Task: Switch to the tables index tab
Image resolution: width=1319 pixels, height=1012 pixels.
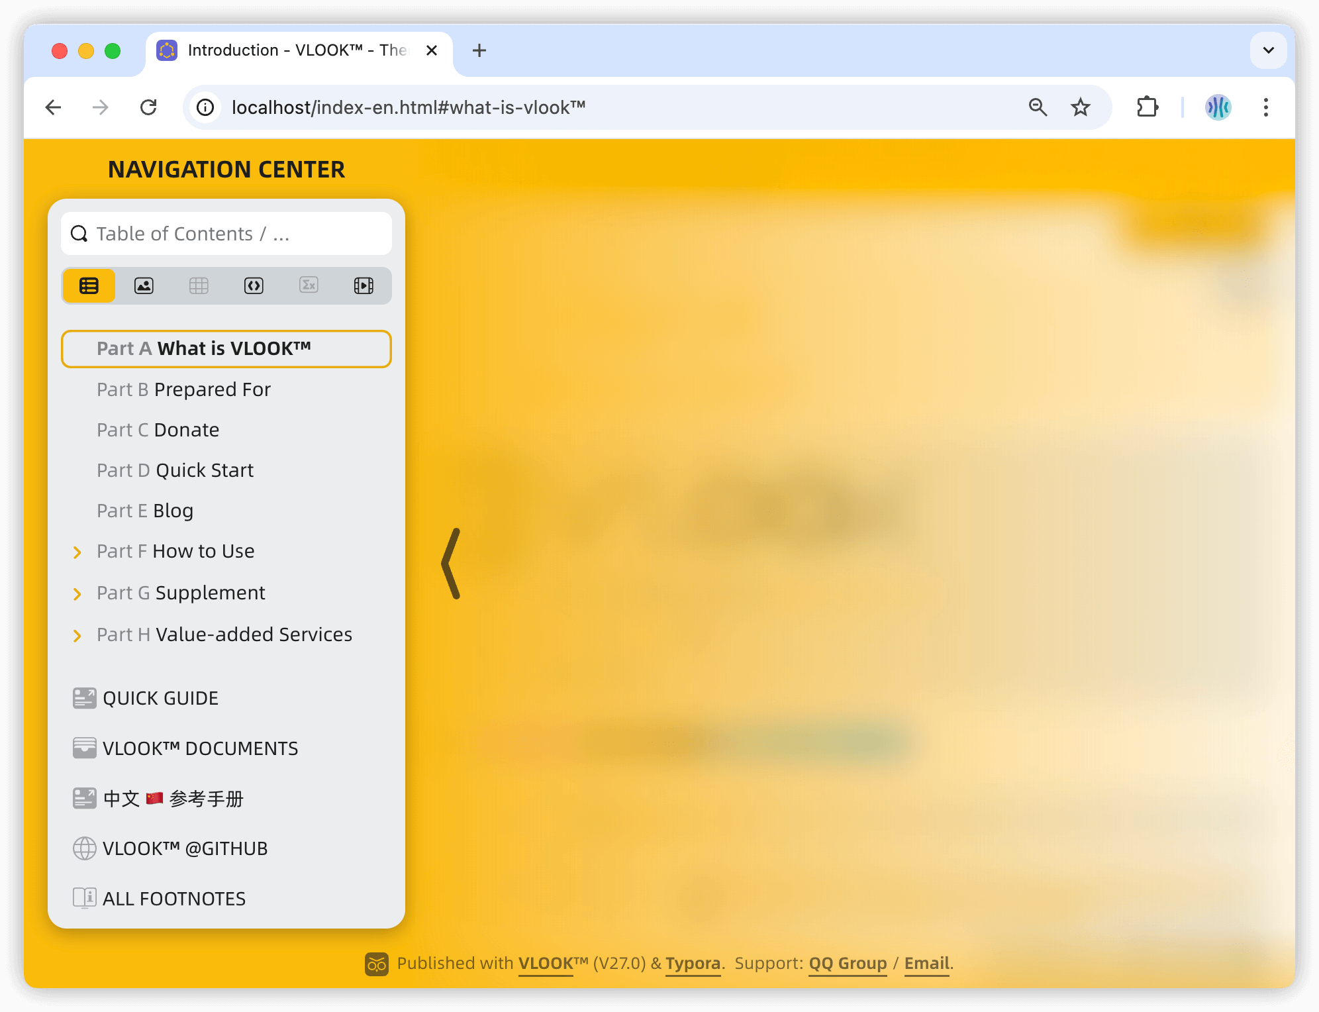Action: click(199, 285)
